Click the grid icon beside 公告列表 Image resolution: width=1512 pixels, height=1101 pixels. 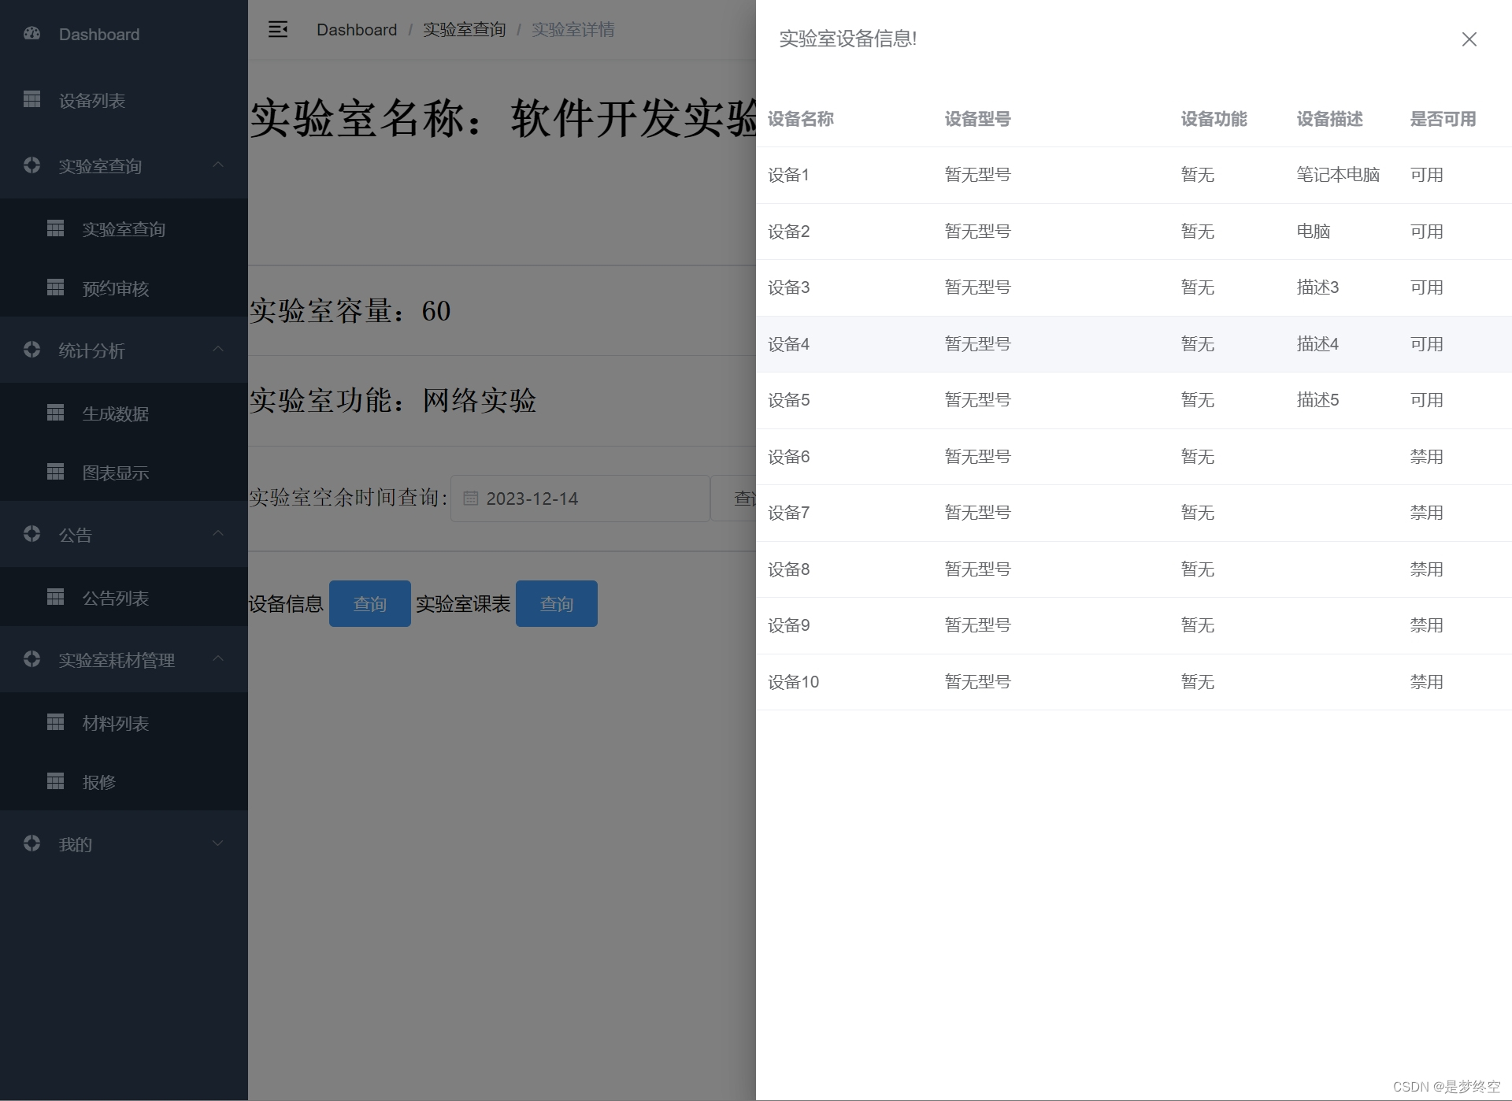tap(56, 597)
